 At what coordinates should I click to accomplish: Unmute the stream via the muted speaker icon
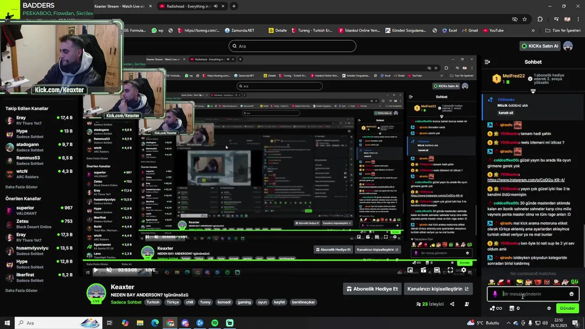tap(109, 270)
